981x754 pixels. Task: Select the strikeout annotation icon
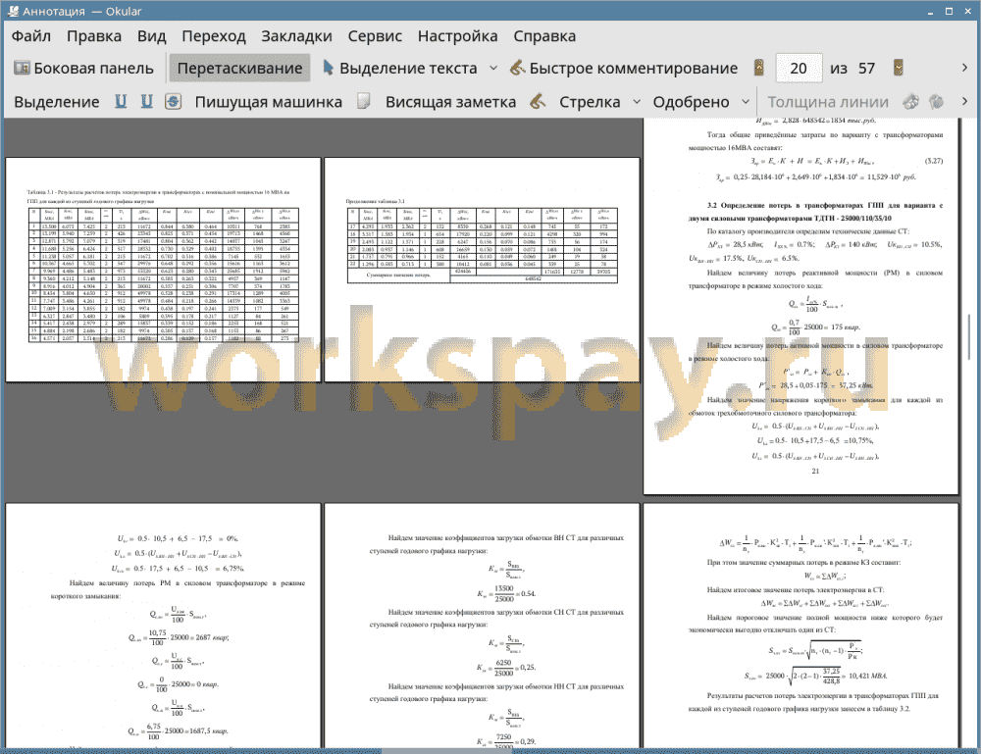click(x=173, y=101)
